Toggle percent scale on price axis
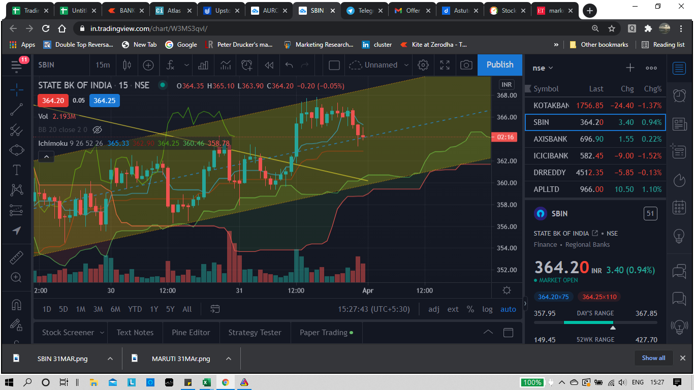This screenshot has width=694, height=390. coord(470,309)
